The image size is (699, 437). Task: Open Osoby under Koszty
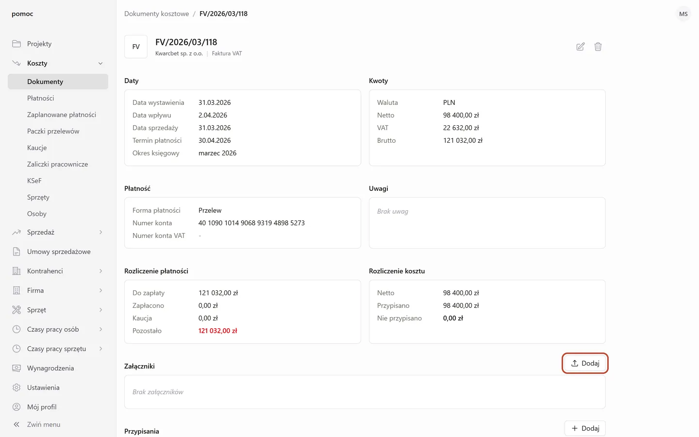click(x=58, y=214)
